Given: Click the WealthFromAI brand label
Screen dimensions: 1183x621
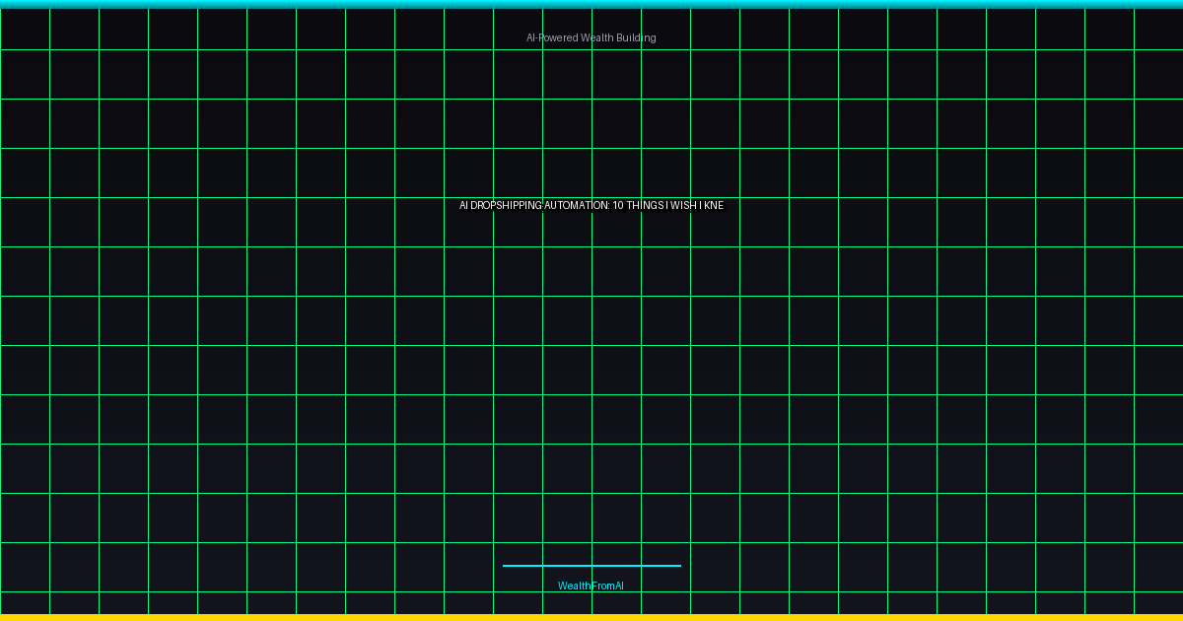Looking at the screenshot, I should (591, 586).
